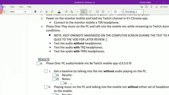
Task: Apply yellow text highlight
Action: coord(52,12)
